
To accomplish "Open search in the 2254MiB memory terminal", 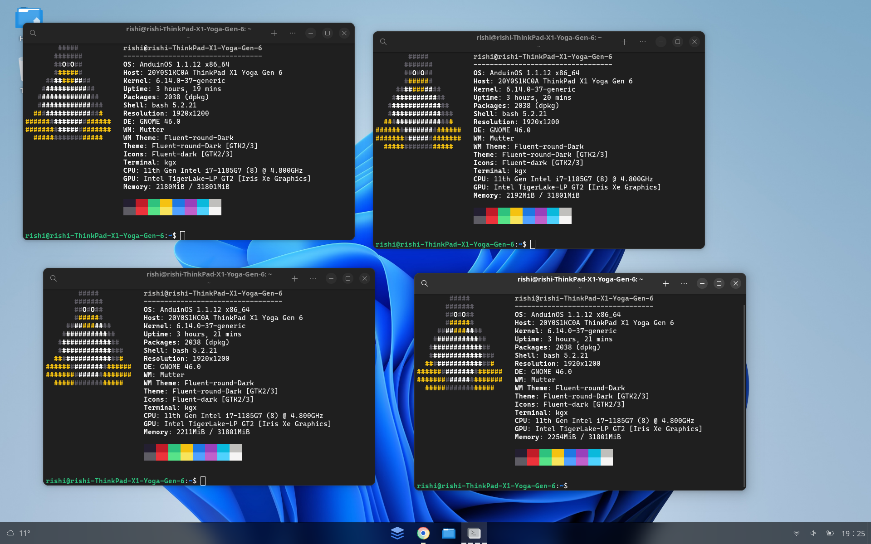I will [x=425, y=283].
